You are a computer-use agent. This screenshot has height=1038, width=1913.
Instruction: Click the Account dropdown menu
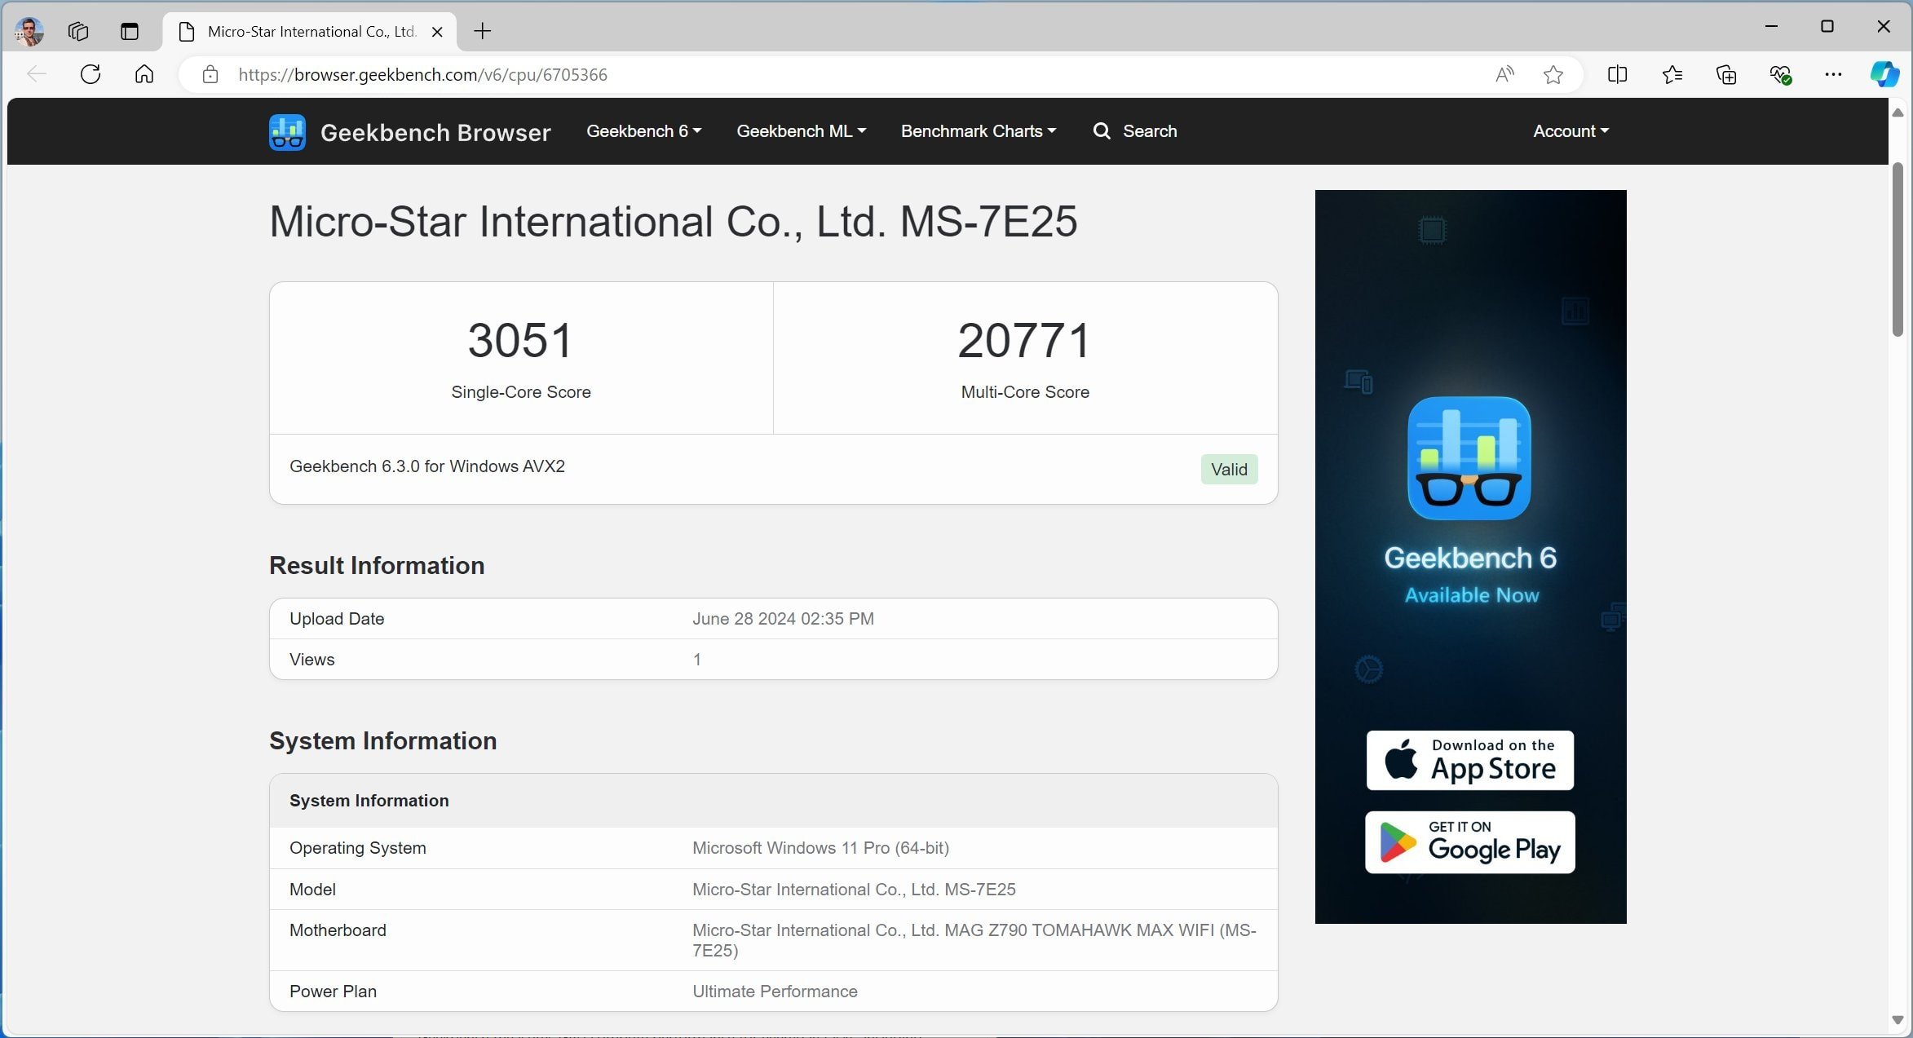[x=1572, y=130]
